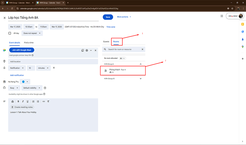This screenshot has width=246, height=145.
Task: Click Add notification link
Action: click(17, 75)
